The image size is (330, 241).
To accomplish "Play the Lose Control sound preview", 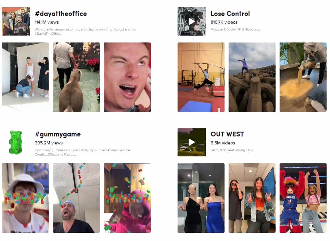I will (x=192, y=21).
